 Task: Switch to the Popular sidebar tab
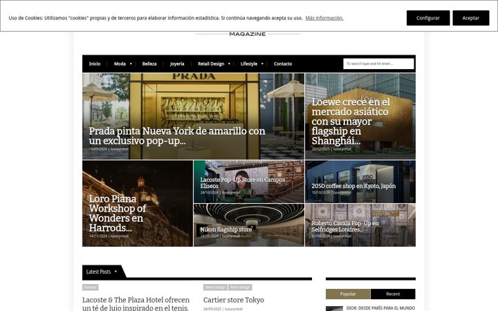[348, 294]
